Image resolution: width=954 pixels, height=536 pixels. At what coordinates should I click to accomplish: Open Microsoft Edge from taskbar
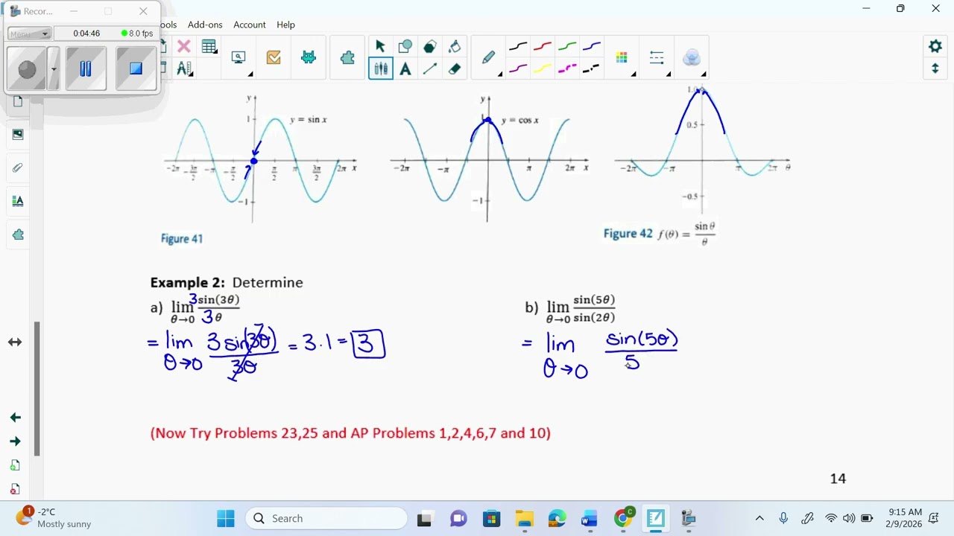click(x=557, y=518)
